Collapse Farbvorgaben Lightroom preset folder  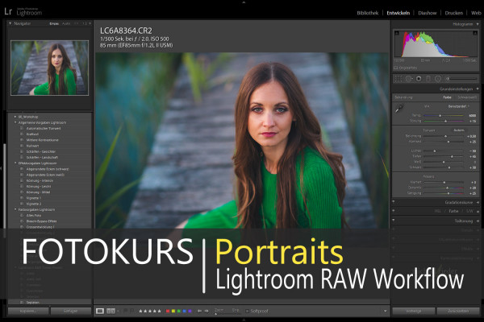point(15,209)
